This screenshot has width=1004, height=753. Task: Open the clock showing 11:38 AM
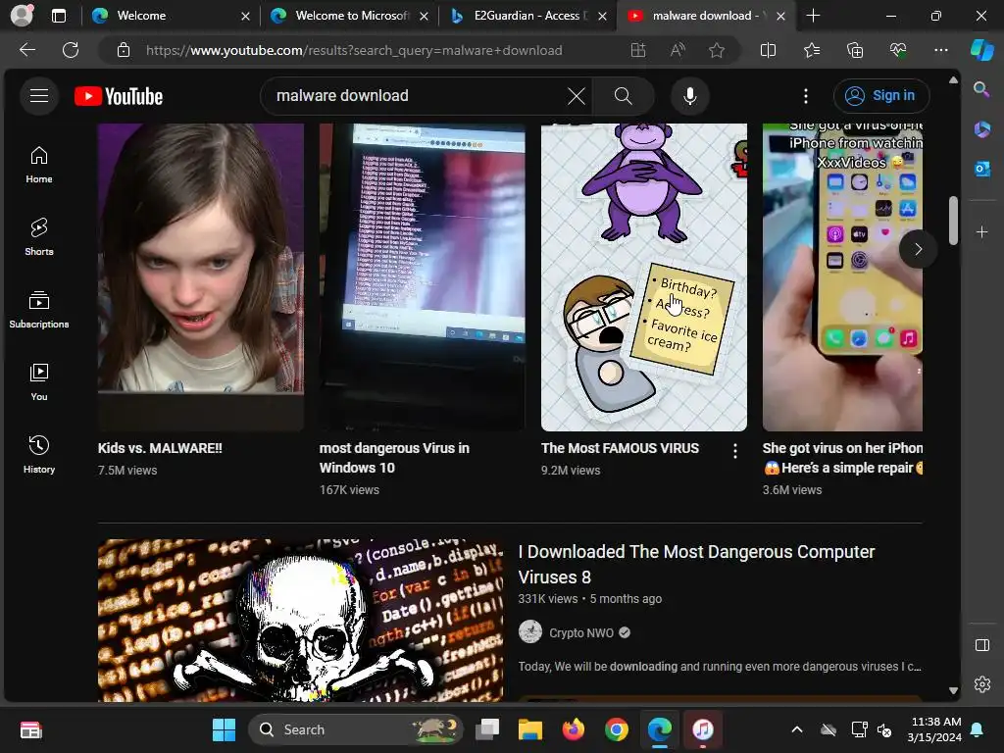point(934,729)
